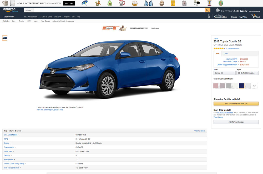This screenshot has width=263, height=174.
Task: Click the cat mug in top-left banner
Action: 5,3
